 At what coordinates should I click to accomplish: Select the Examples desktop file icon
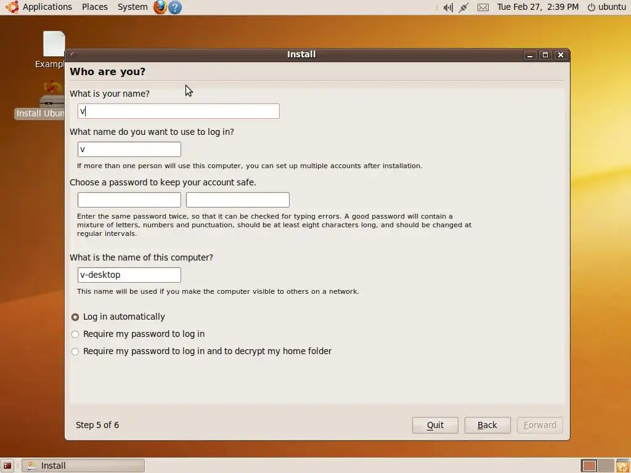(52, 50)
